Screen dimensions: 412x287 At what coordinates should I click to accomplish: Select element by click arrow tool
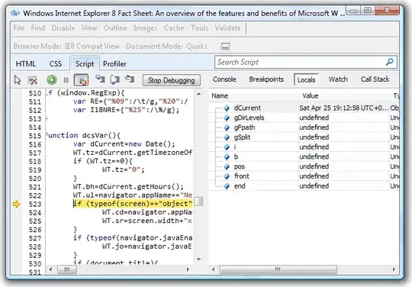tap(18, 80)
